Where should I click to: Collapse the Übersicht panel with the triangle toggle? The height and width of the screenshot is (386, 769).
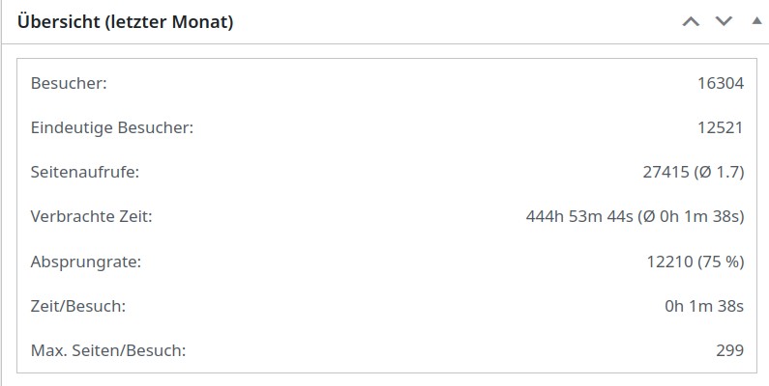pos(756,21)
